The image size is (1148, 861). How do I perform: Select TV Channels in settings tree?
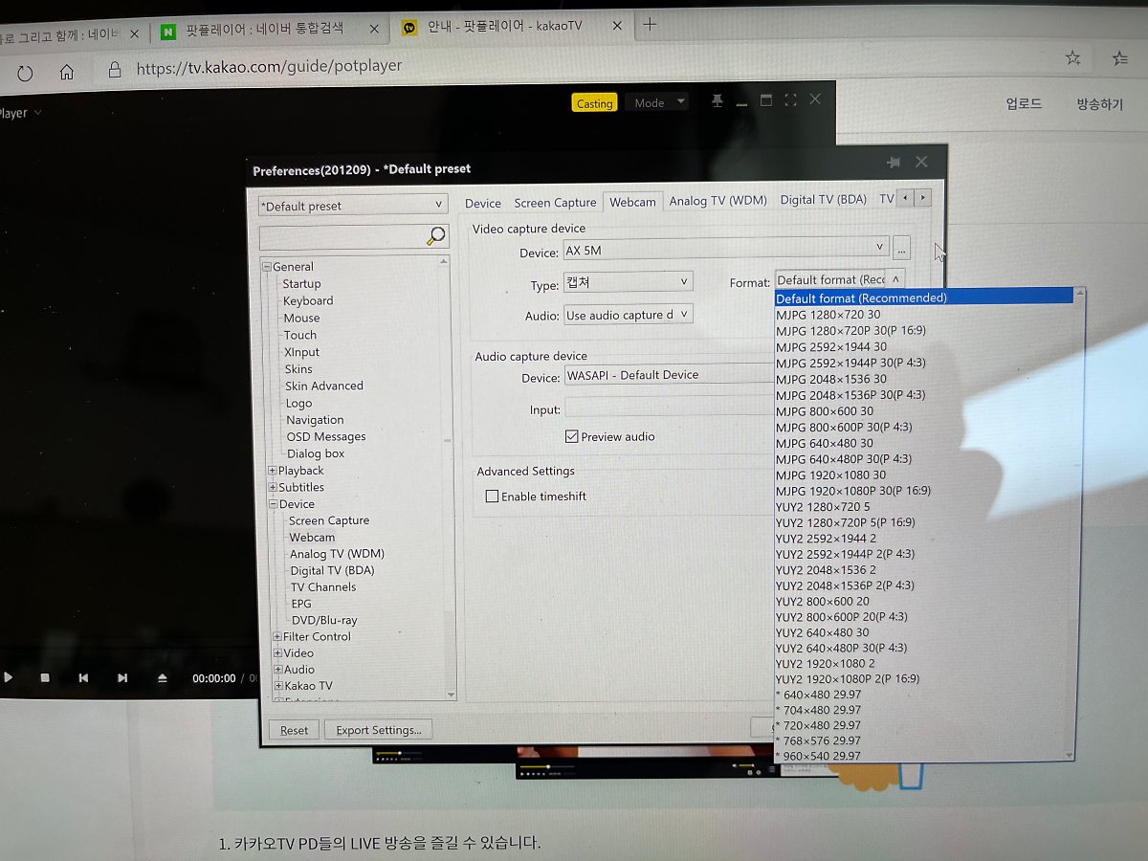click(323, 587)
